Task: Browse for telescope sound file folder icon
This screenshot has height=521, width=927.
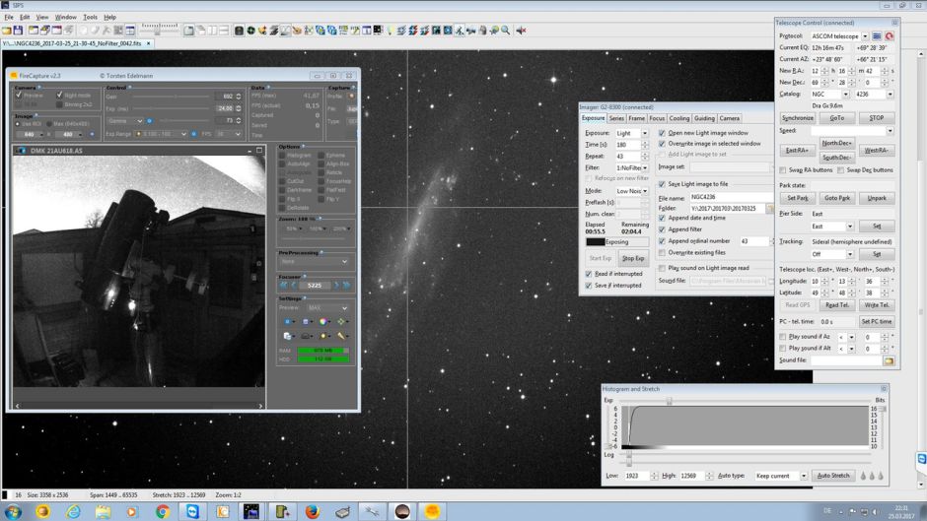Action: click(889, 360)
